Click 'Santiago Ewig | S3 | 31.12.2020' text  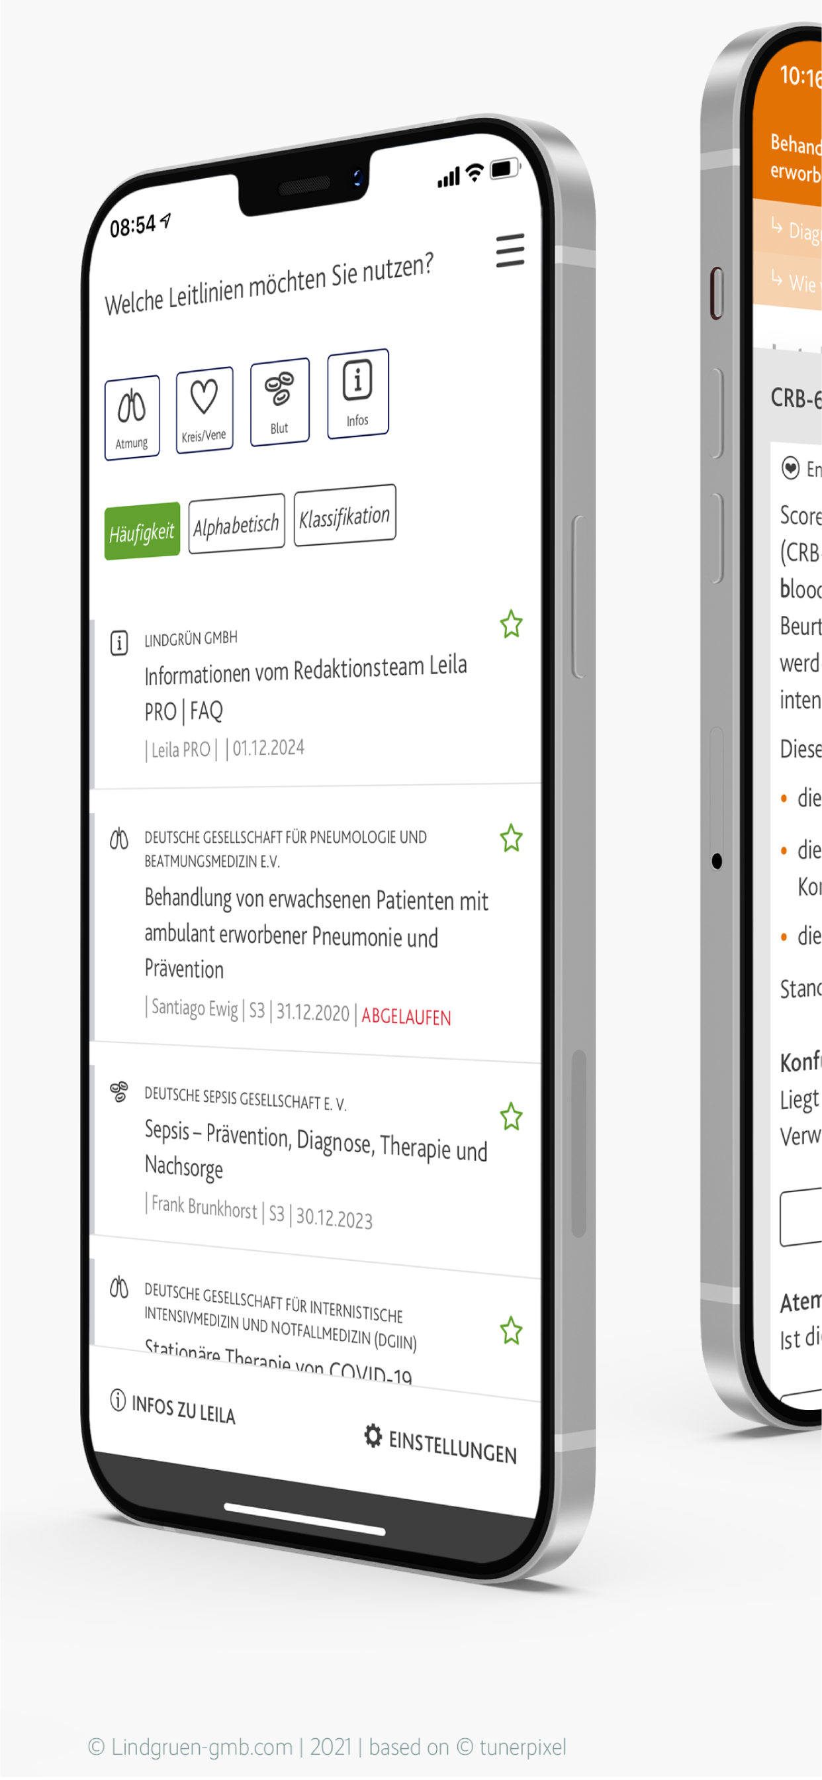coord(248,1011)
